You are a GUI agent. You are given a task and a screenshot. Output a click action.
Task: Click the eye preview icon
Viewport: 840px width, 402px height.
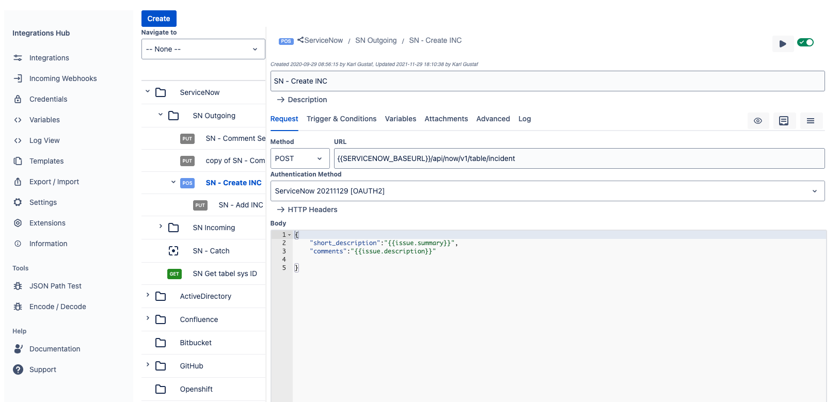tap(758, 121)
